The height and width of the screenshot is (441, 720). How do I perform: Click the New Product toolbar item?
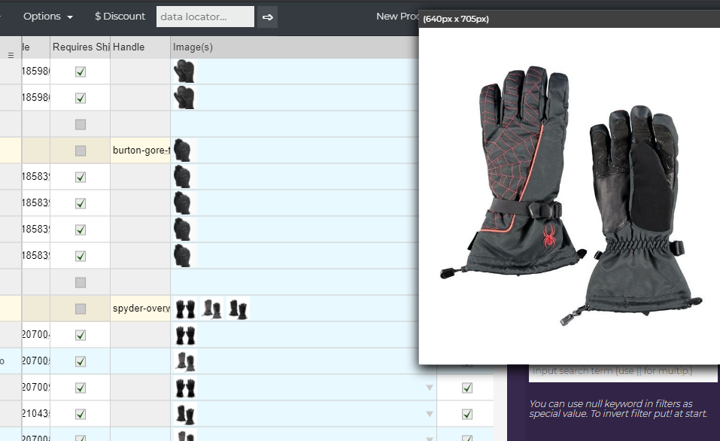397,17
